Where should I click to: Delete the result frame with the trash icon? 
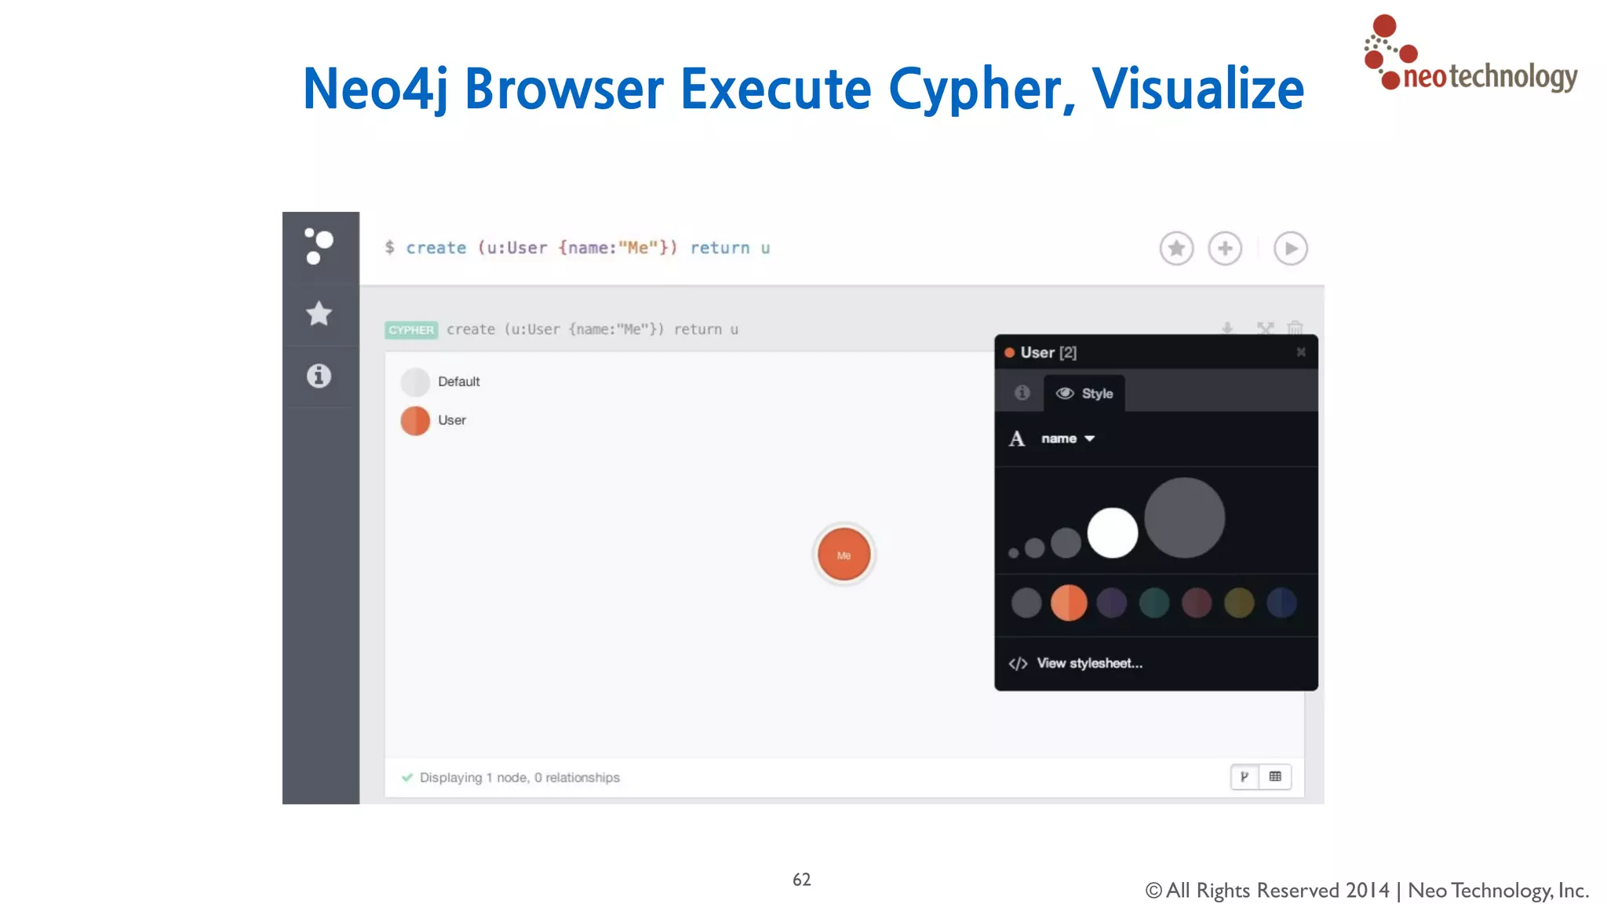(x=1295, y=328)
